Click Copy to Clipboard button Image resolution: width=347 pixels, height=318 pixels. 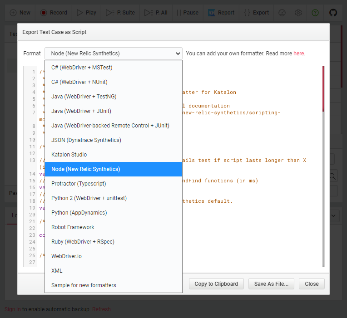[x=216, y=284]
